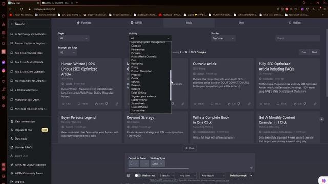This screenshot has height=184, width=328.
Task: Expand the Default prompt chevron
Action: tap(251, 176)
